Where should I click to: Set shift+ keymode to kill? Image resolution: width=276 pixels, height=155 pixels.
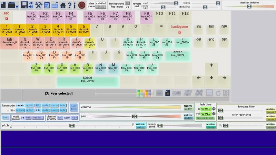tap(38, 110)
